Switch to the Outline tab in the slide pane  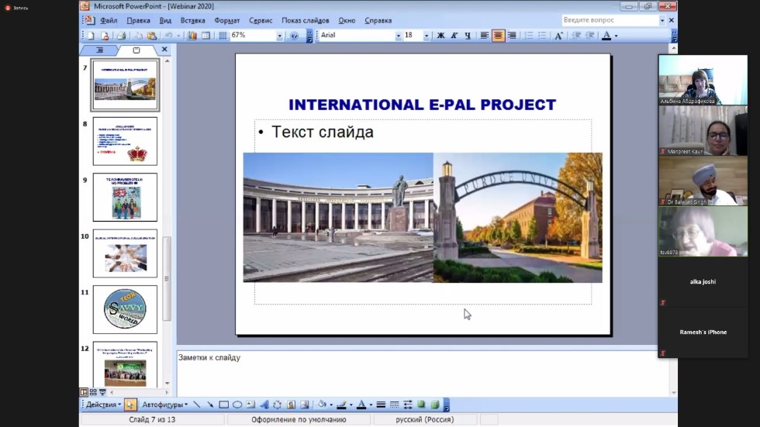tap(99, 50)
